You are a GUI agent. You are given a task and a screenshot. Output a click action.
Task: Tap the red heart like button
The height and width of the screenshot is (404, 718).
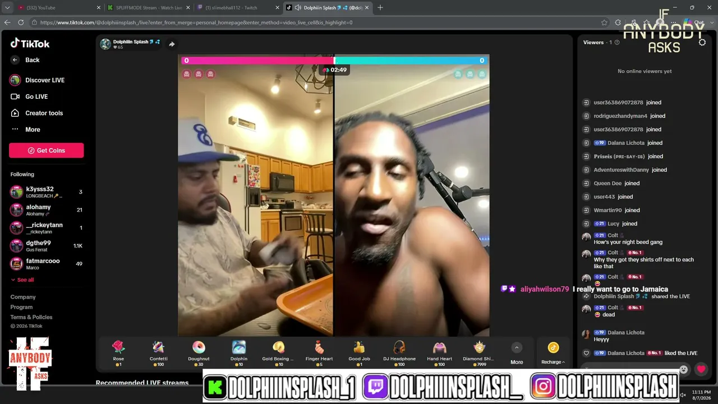[701, 369]
